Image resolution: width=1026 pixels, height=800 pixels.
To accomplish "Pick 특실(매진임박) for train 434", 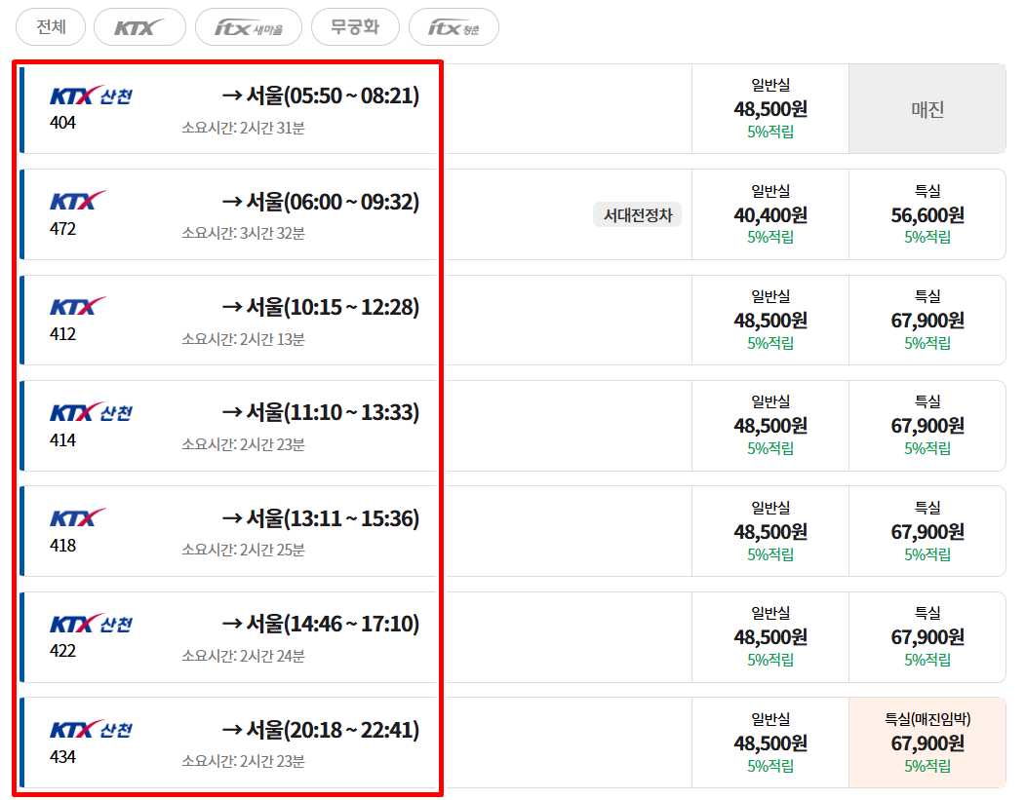I will click(927, 743).
